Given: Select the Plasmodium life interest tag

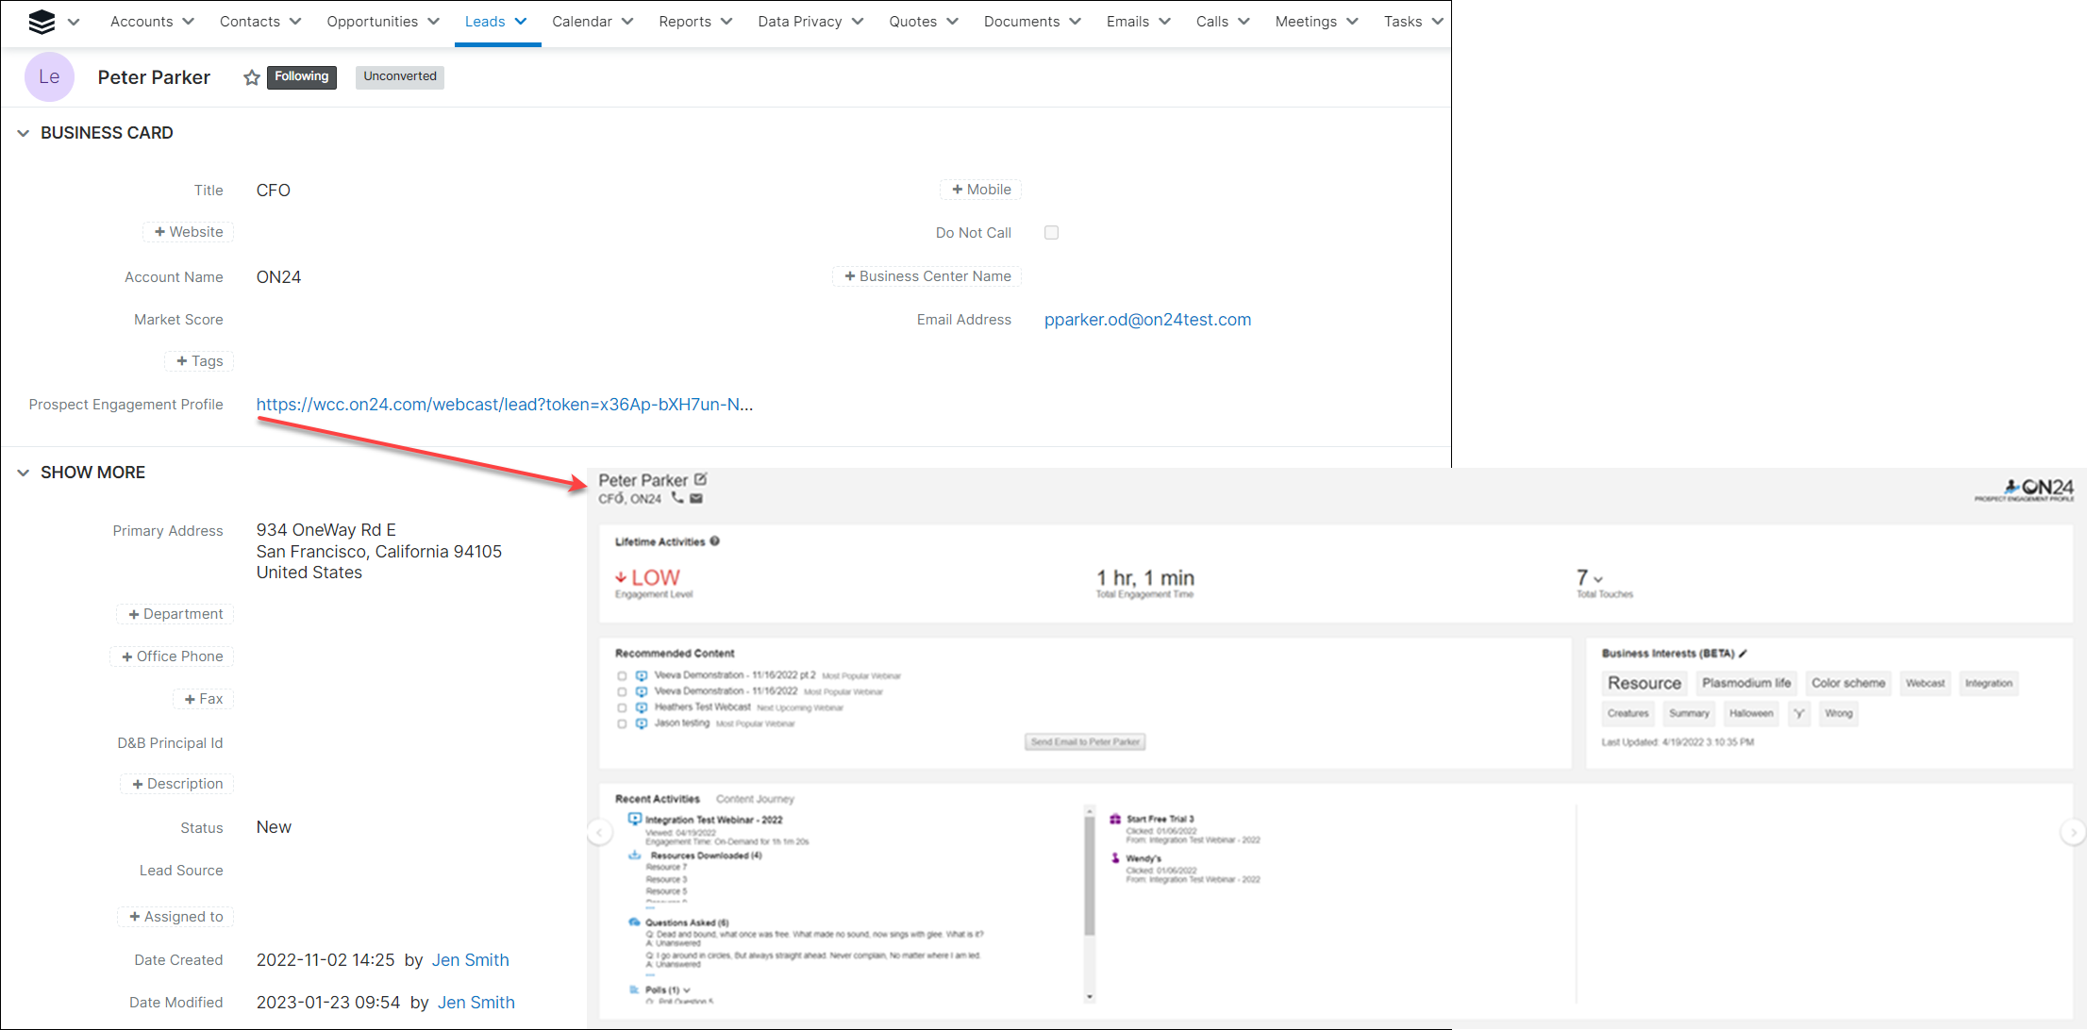Looking at the screenshot, I should [x=1745, y=683].
